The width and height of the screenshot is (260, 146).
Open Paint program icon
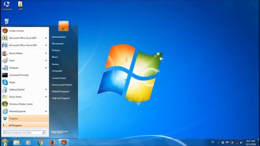tap(5, 60)
